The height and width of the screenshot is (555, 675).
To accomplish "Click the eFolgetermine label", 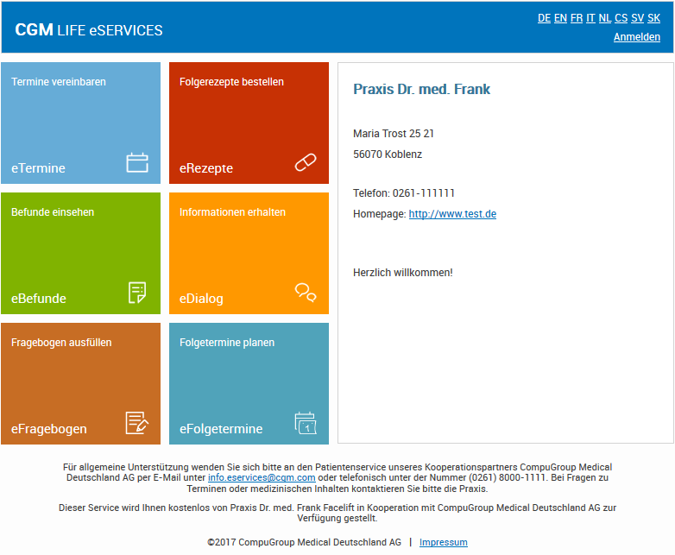I will [221, 429].
